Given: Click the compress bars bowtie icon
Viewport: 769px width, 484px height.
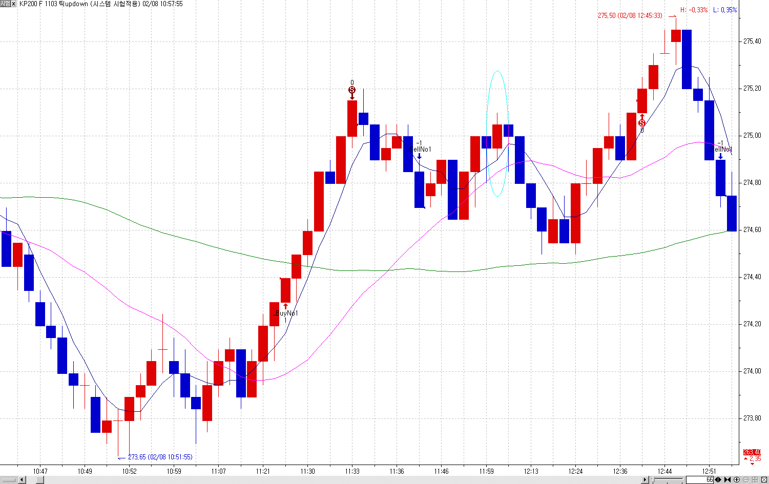Looking at the screenshot, I should 728,480.
